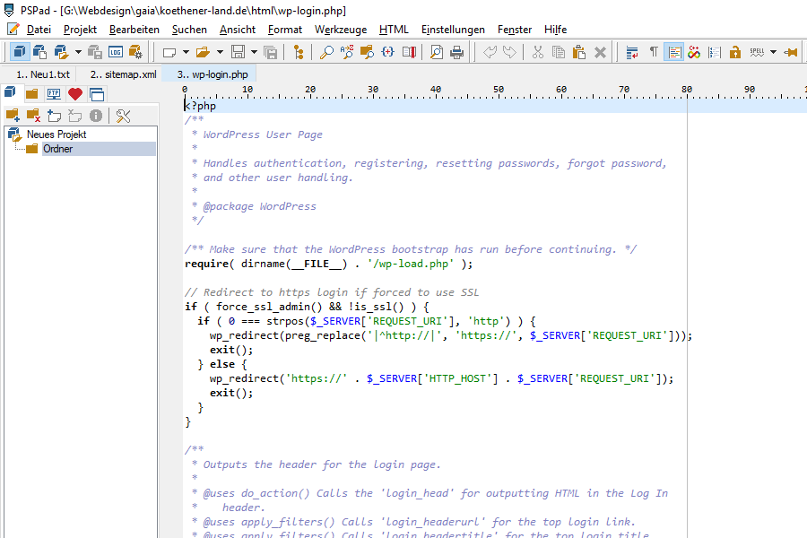The width and height of the screenshot is (807, 538).
Task: Open the Werkzeuge menu
Action: click(341, 30)
